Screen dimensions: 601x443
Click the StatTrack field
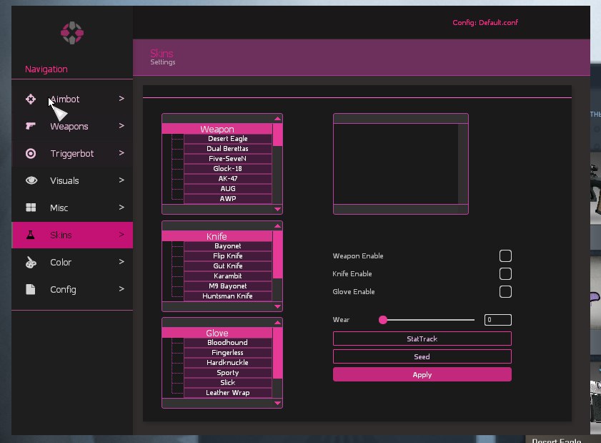[422, 339]
